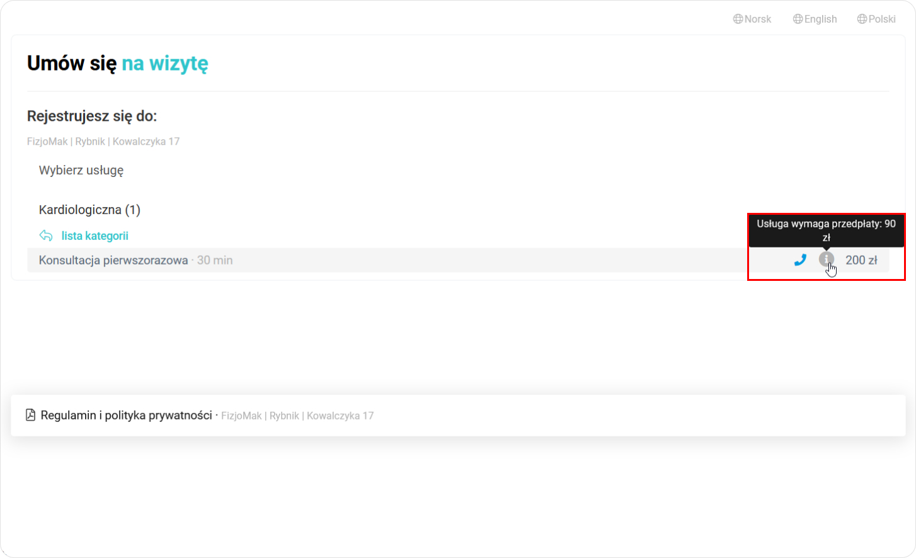Click the gray info icon beside 200 zł
Screen dimensions: 916x558
[x=827, y=259]
